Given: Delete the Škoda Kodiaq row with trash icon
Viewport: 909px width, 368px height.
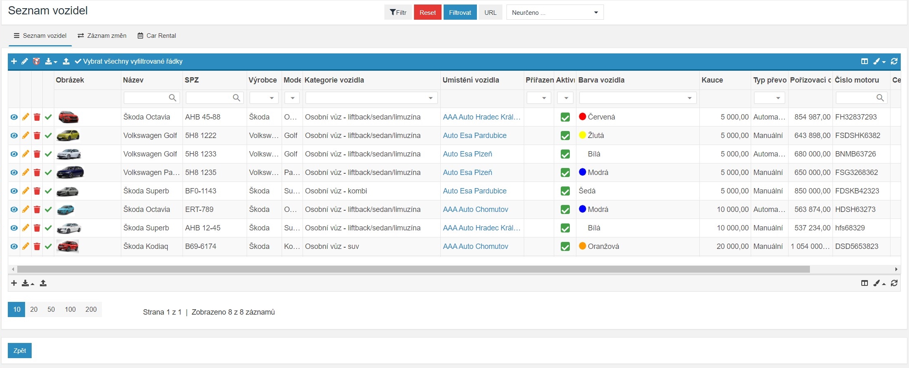Looking at the screenshot, I should (x=37, y=246).
